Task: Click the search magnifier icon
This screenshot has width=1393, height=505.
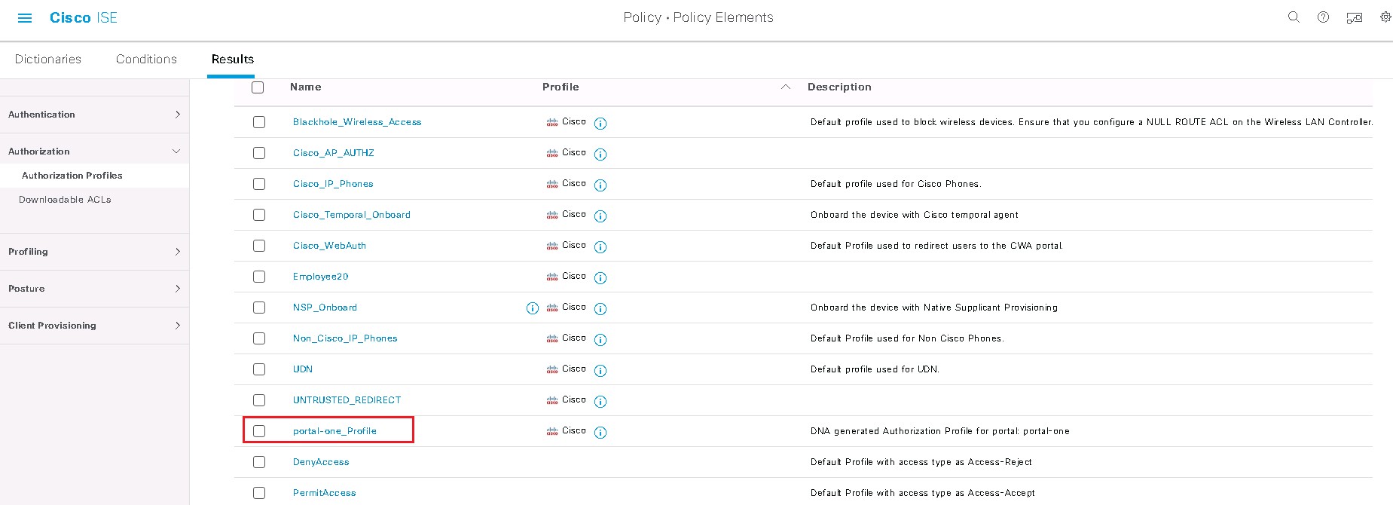Action: coord(1294,17)
